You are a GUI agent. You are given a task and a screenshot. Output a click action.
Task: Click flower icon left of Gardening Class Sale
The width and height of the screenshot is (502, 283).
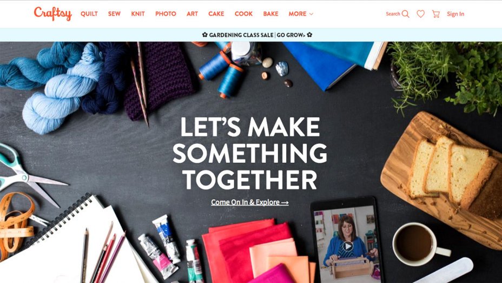click(205, 35)
